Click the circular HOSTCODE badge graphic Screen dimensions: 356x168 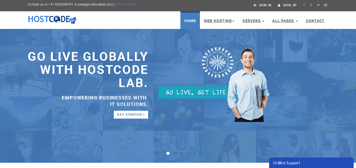click(x=218, y=63)
